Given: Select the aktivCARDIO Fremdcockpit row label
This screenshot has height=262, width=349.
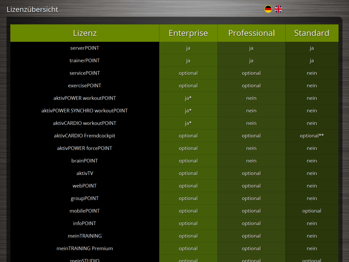Looking at the screenshot, I should pos(84,136).
